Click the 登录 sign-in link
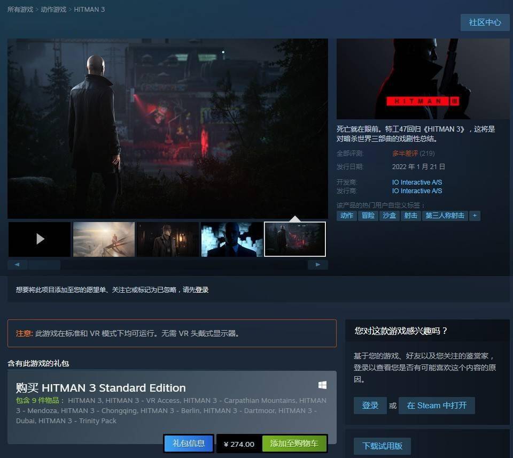The height and width of the screenshot is (458, 513). (x=370, y=405)
